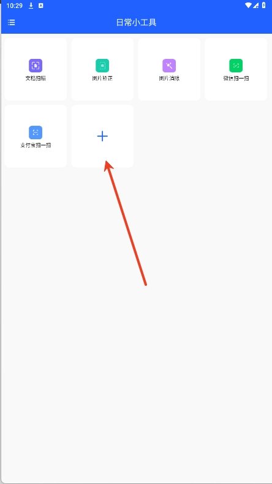Open the hamburger menu in header
The width and height of the screenshot is (272, 484).
(12, 22)
